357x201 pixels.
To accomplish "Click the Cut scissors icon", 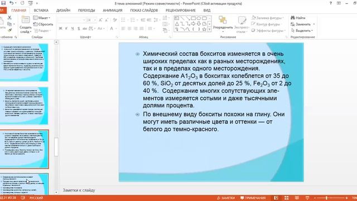I will pyautogui.click(x=9, y=17).
